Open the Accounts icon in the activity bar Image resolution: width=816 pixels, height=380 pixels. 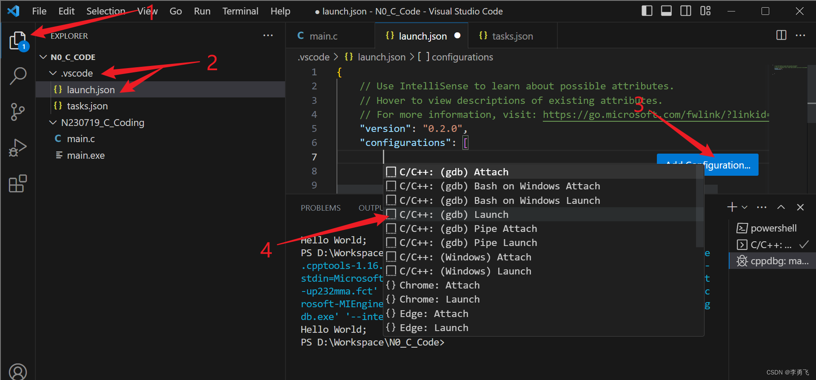pos(18,372)
